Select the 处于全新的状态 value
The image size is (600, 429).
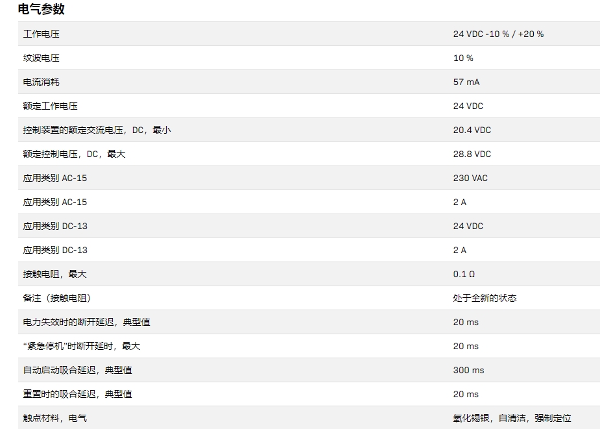tap(485, 298)
